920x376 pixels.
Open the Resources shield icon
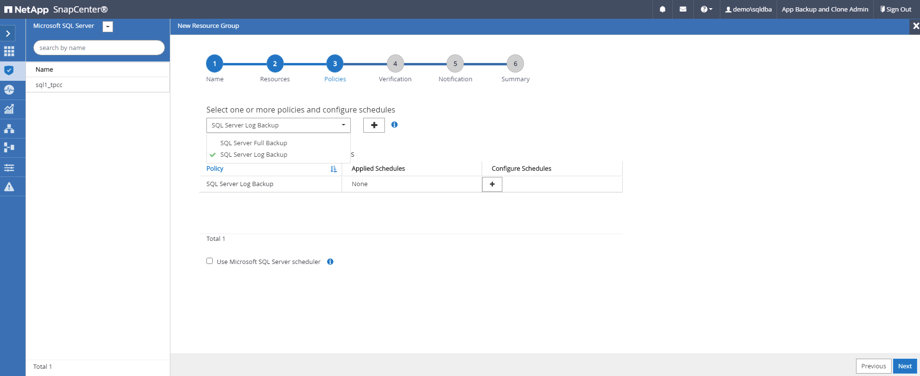9,70
